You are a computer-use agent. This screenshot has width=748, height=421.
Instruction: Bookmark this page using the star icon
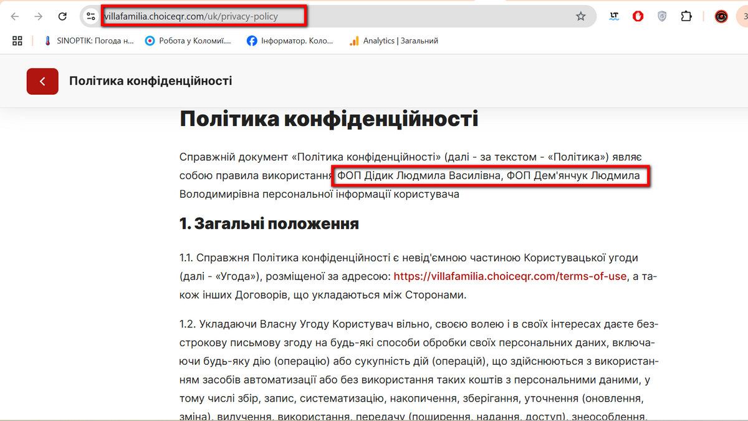pyautogui.click(x=582, y=16)
